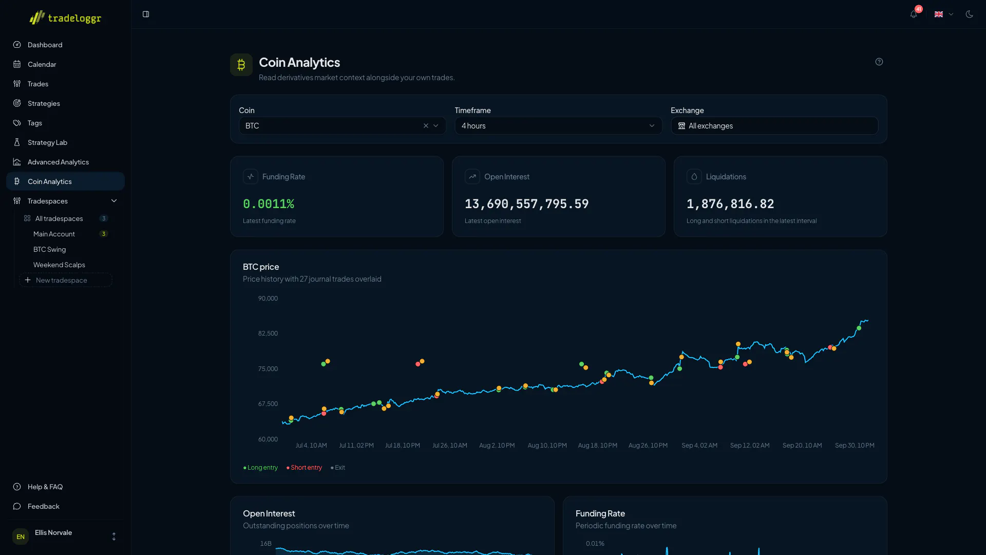Open the All exchanges selector
Viewport: 986px width, 555px height.
(774, 126)
